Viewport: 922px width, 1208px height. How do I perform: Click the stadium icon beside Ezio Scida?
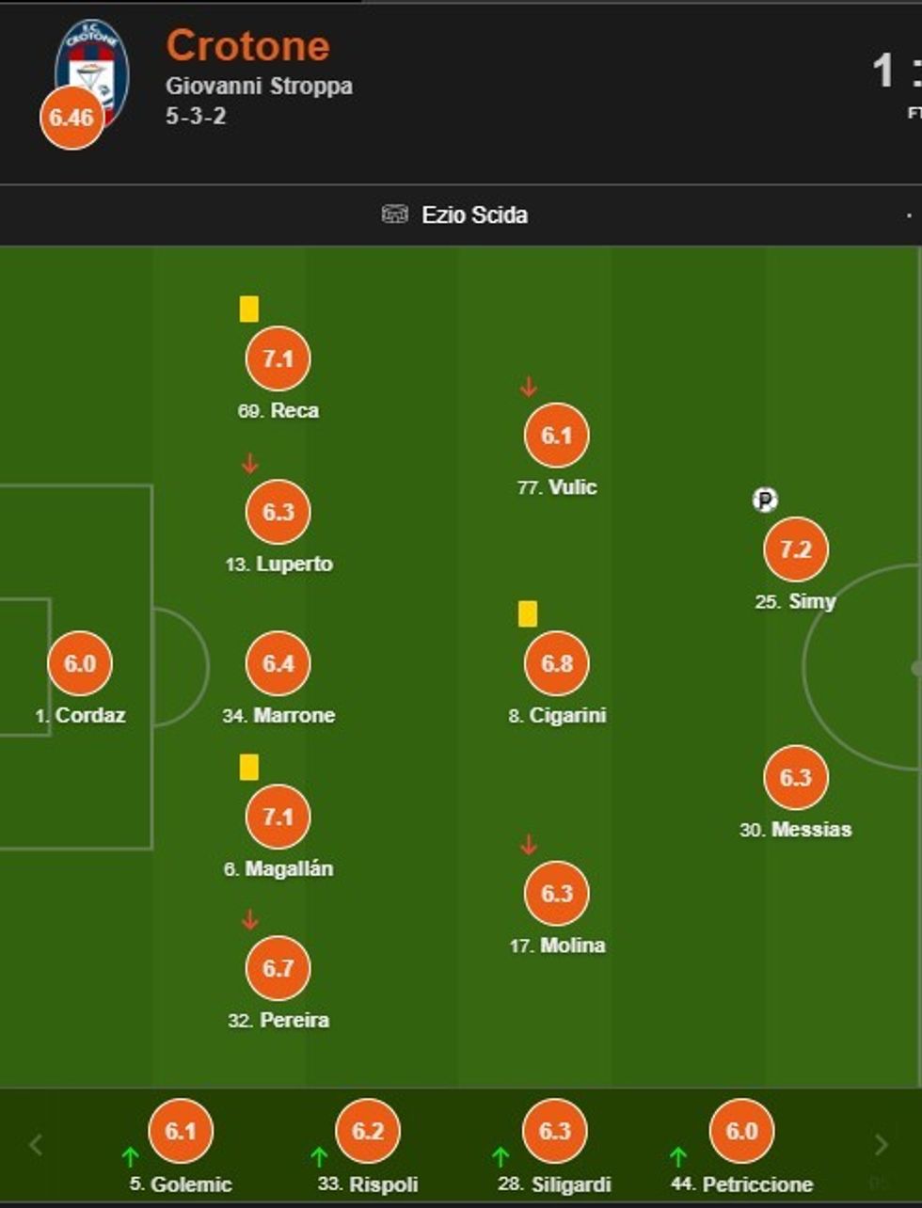[395, 215]
